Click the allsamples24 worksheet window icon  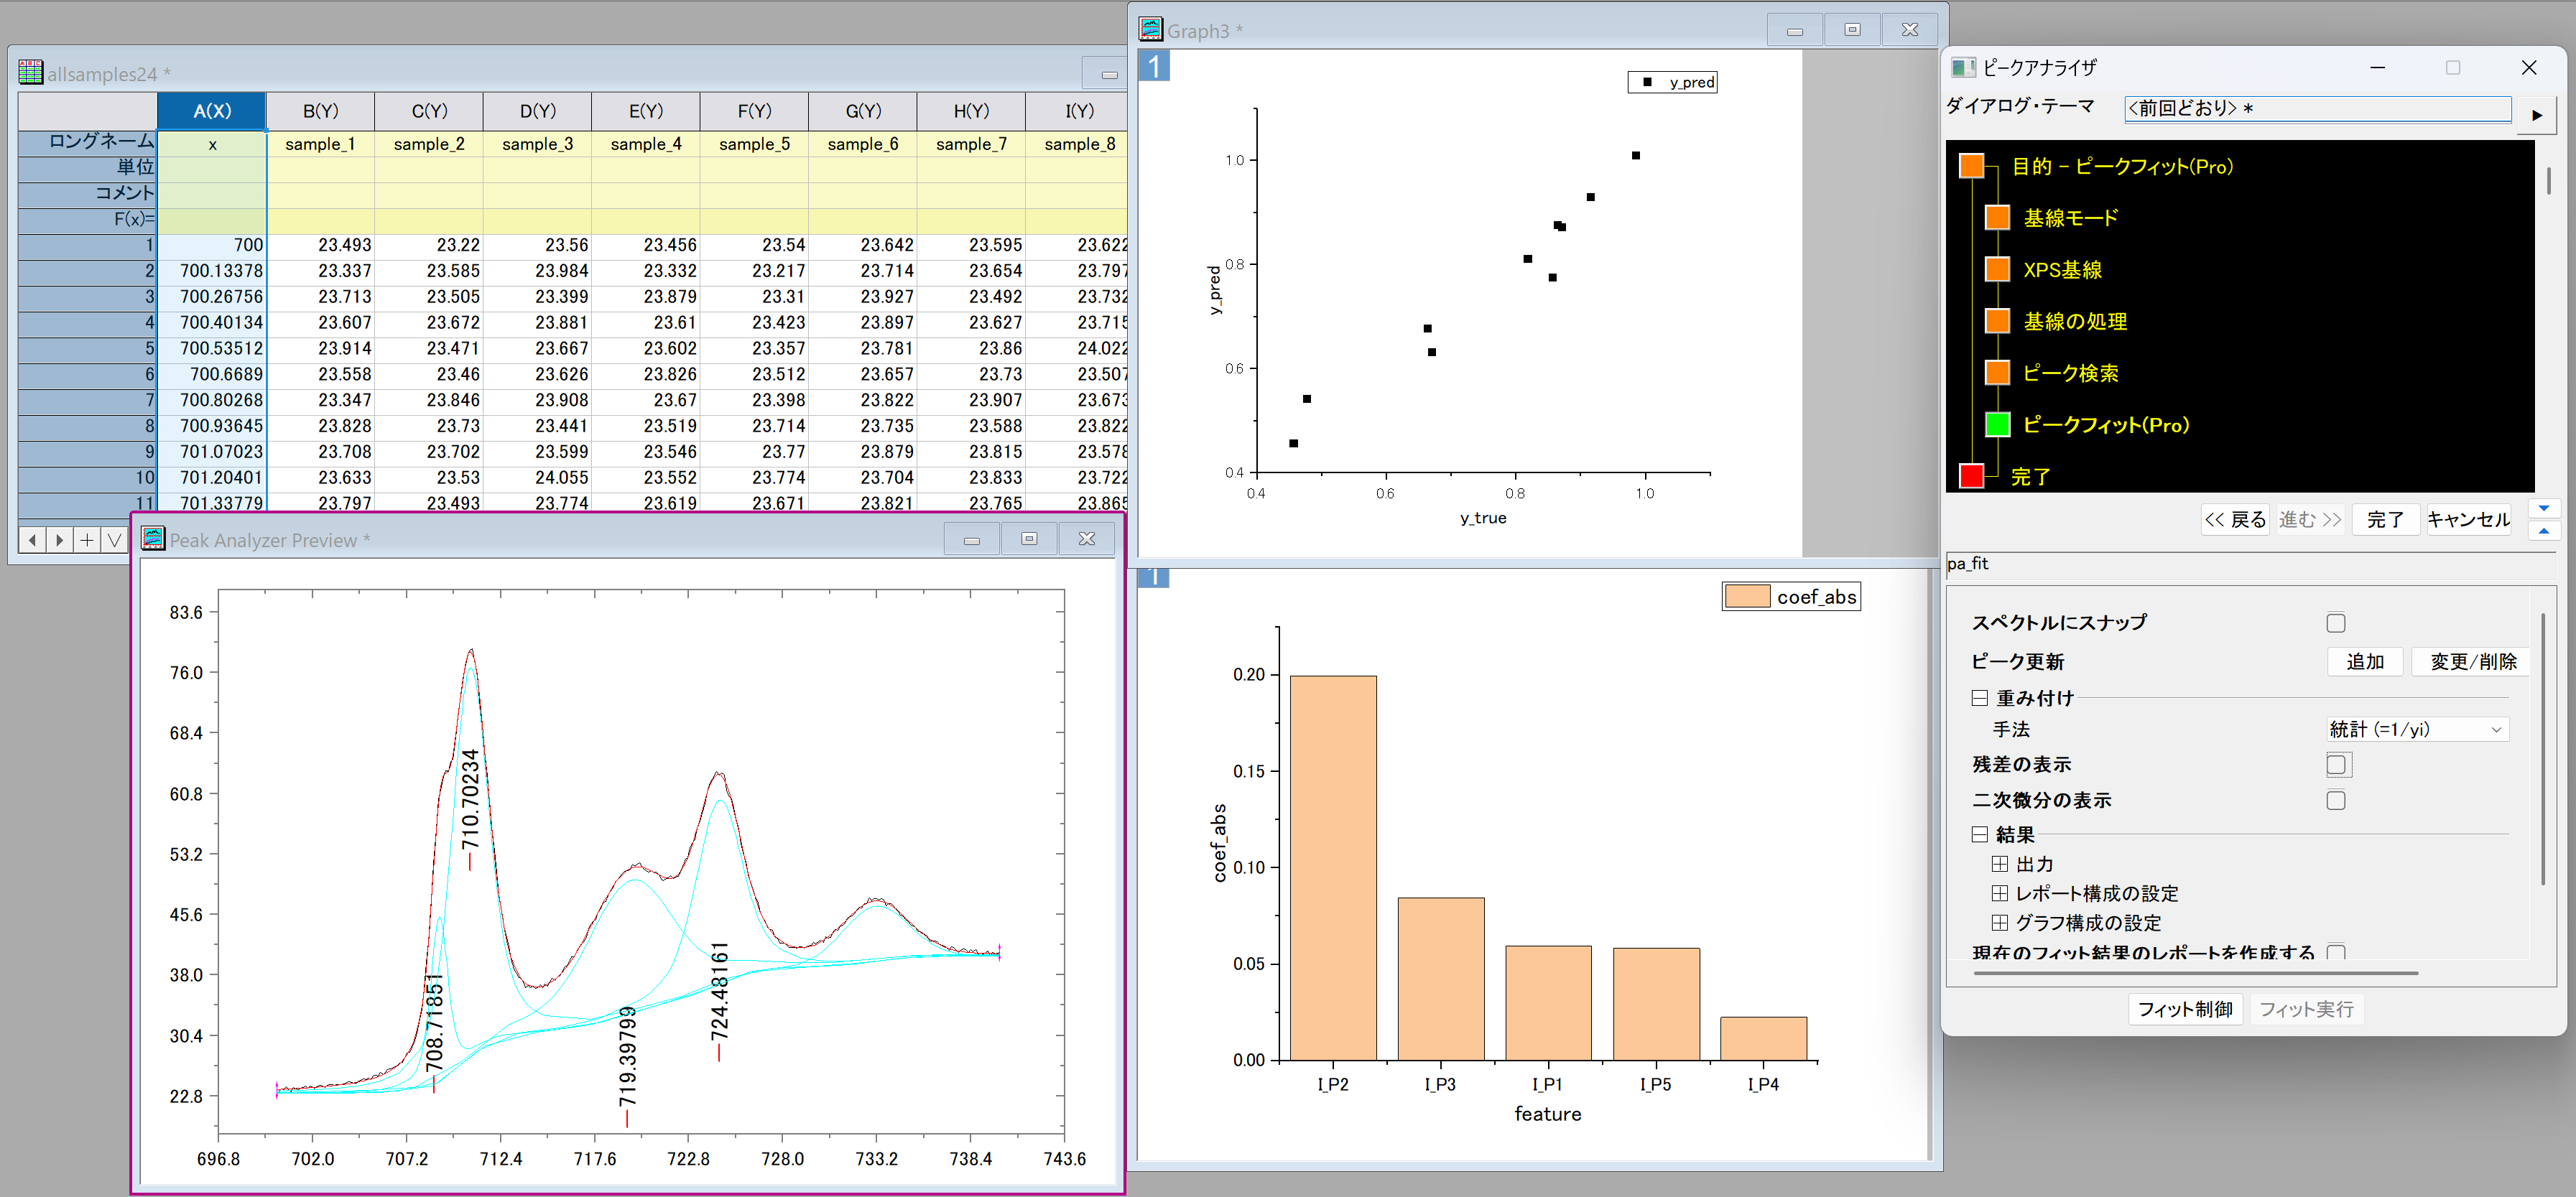(30, 72)
